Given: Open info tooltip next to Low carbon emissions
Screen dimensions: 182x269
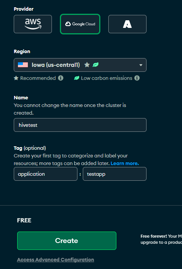Looking at the screenshot, I should [137, 78].
